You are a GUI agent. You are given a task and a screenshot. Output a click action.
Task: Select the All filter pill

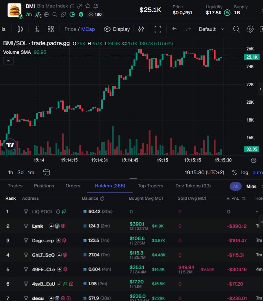(x=236, y=186)
